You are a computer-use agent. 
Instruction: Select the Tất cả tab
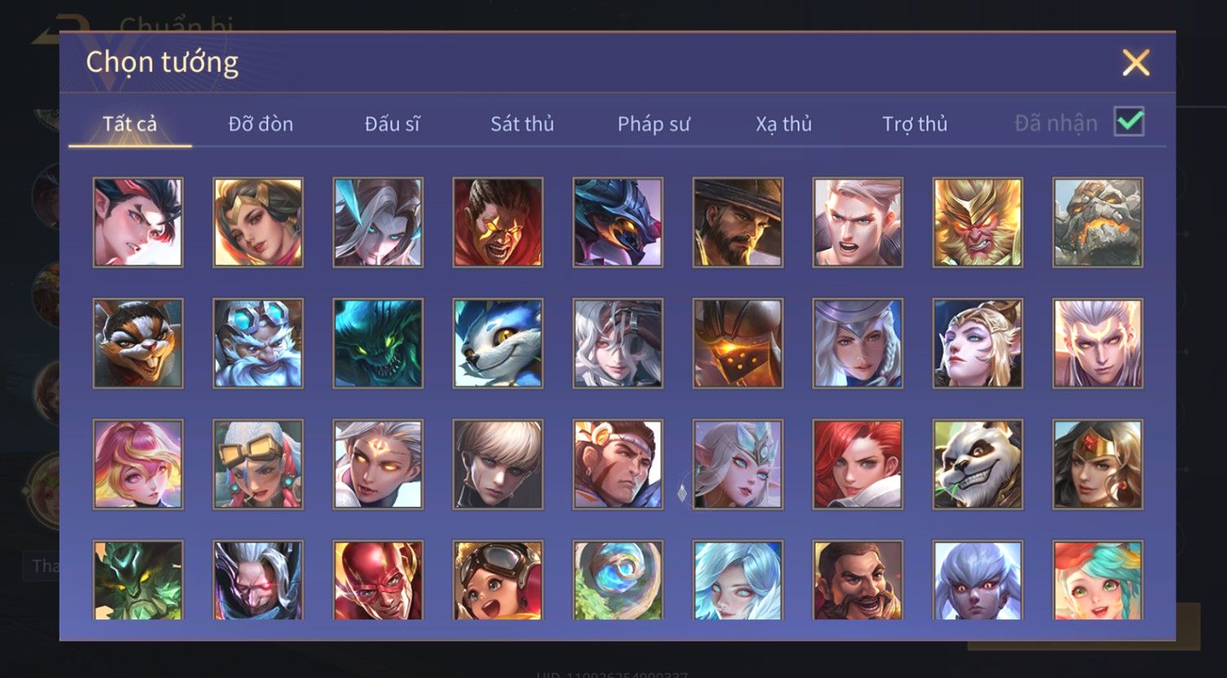(130, 124)
